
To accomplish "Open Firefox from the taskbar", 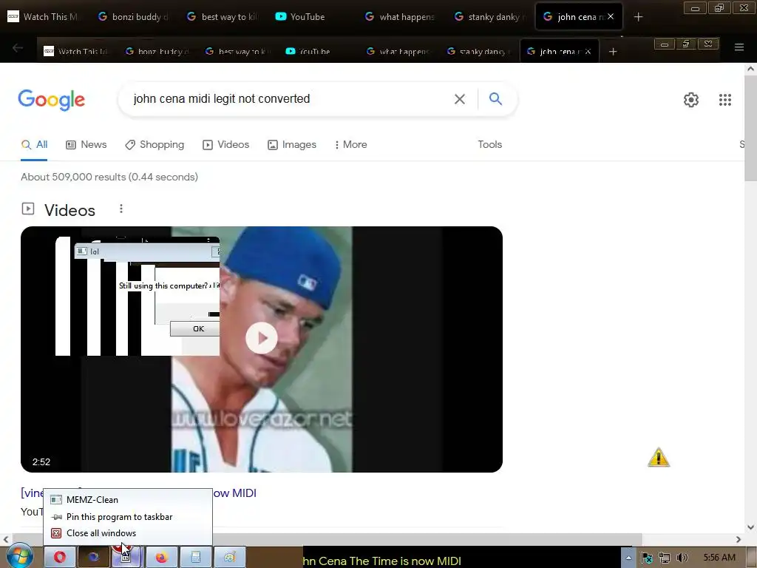I will (x=161, y=557).
